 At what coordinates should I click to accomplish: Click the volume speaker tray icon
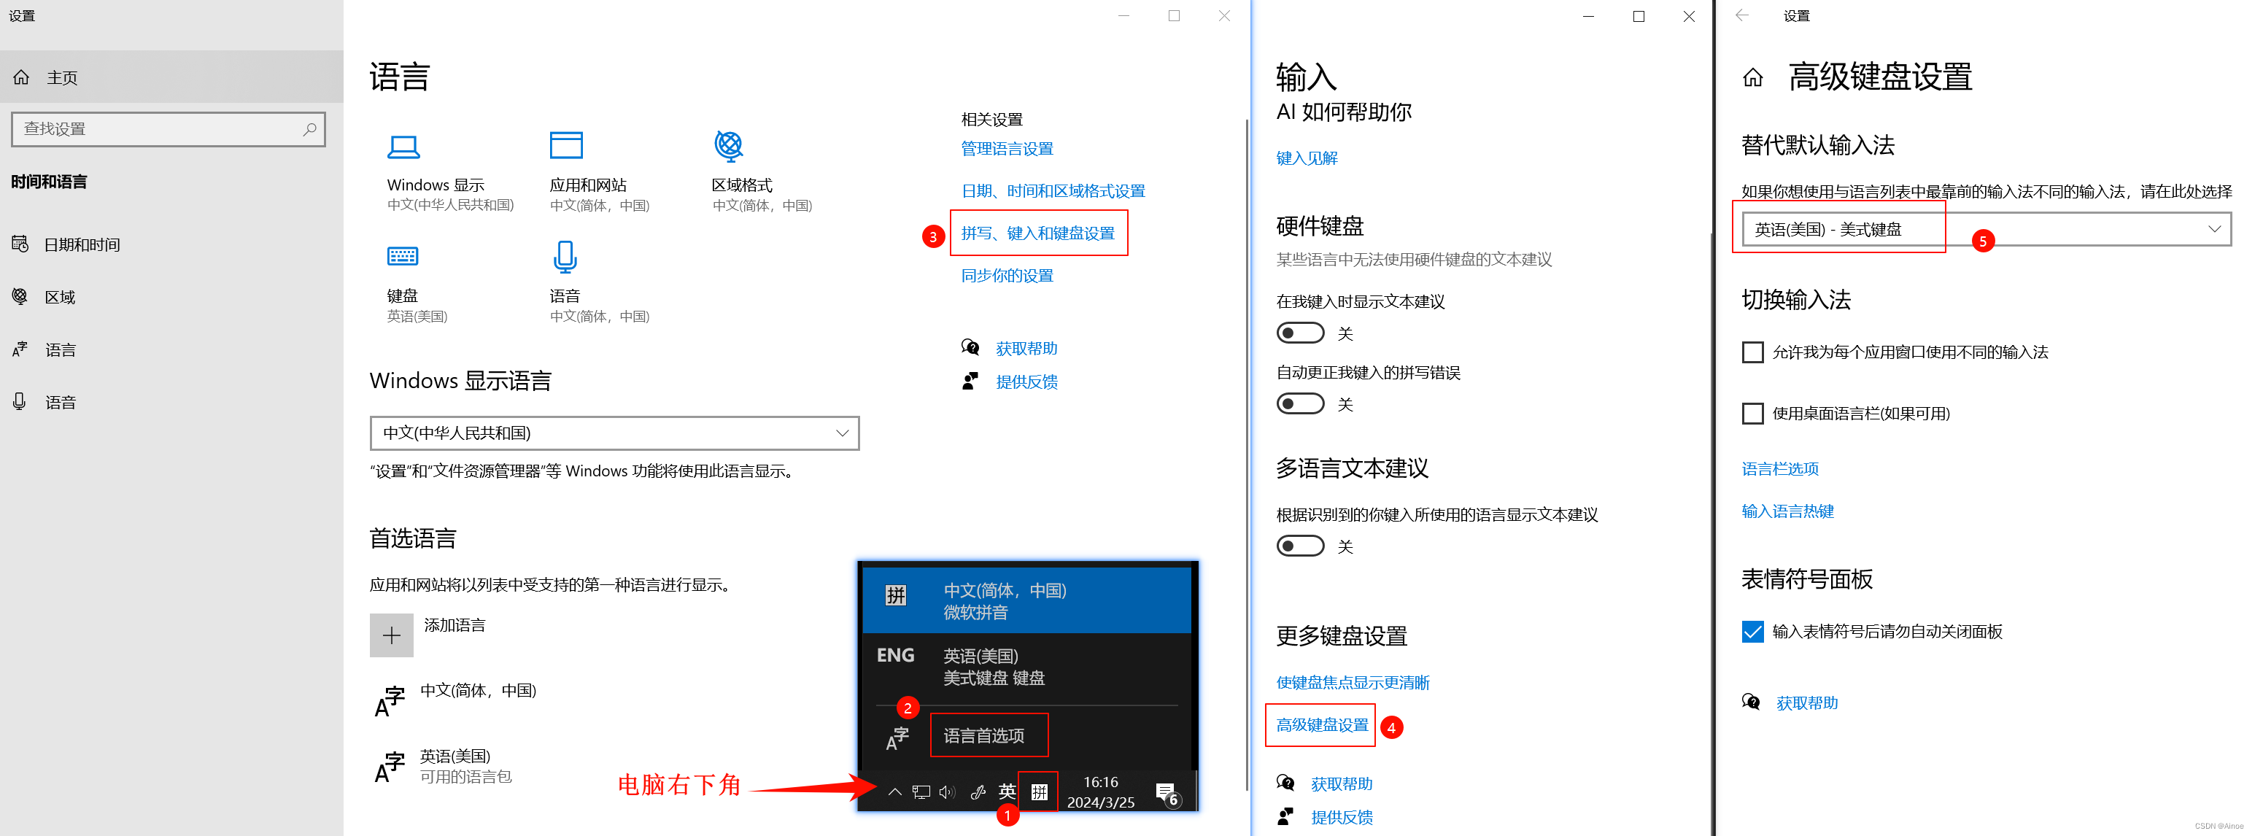tap(947, 792)
